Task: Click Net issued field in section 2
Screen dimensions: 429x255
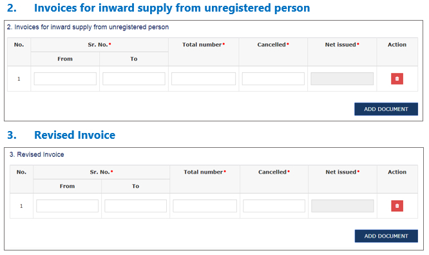Action: 342,79
